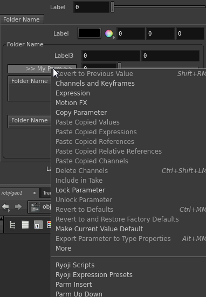This screenshot has height=297, width=206.
Task: Choose Export Parameter to Type Properties
Action: [x=129, y=239]
